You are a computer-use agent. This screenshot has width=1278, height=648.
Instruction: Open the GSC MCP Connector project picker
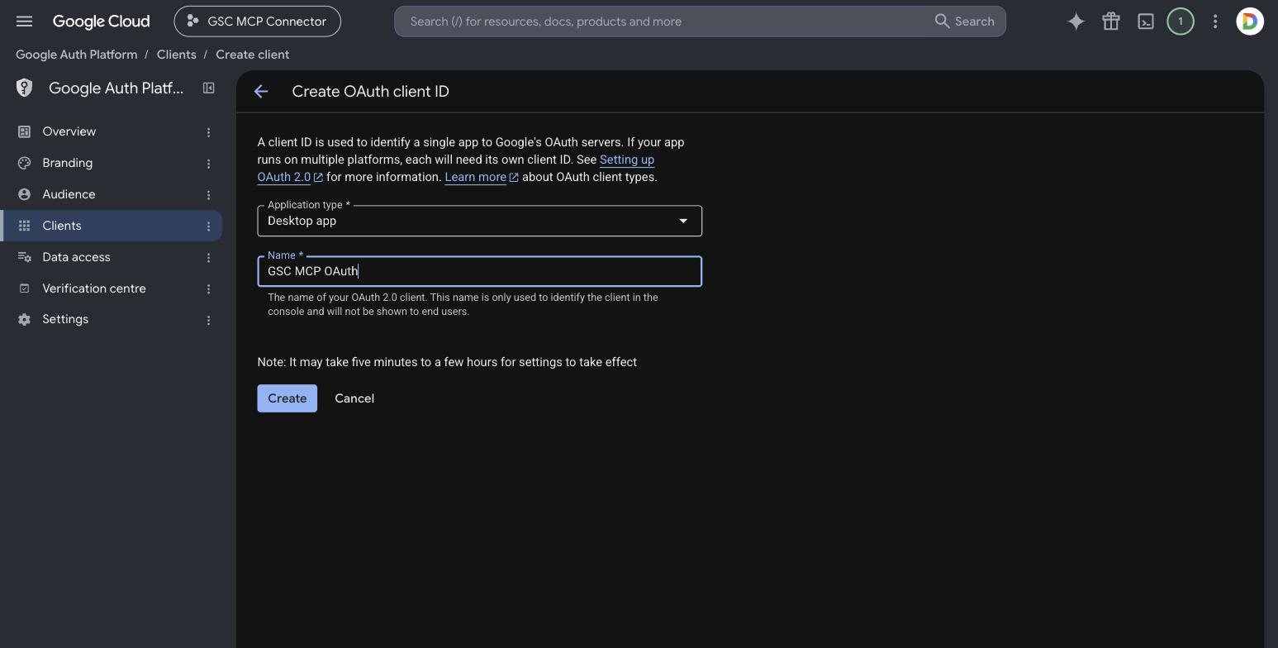[258, 21]
